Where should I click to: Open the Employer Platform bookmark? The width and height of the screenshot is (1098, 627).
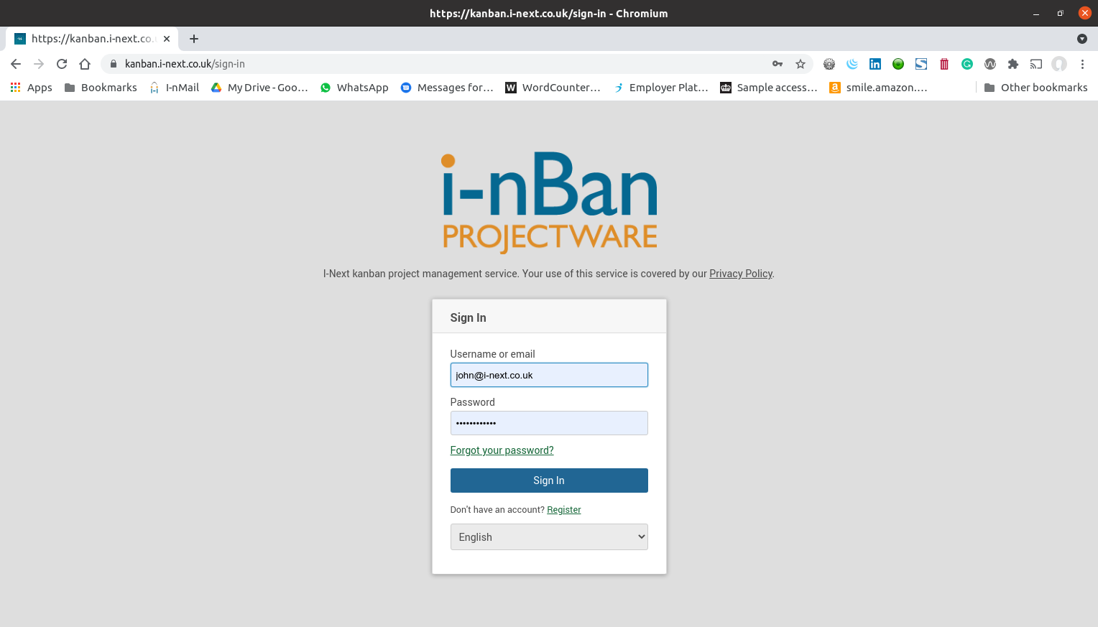(660, 88)
